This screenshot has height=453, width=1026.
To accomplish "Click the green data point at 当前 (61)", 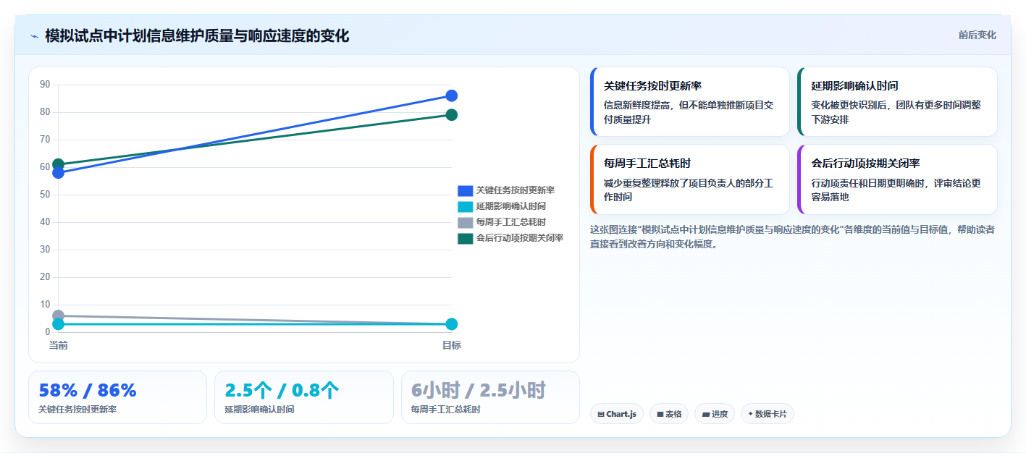I will click(x=59, y=164).
